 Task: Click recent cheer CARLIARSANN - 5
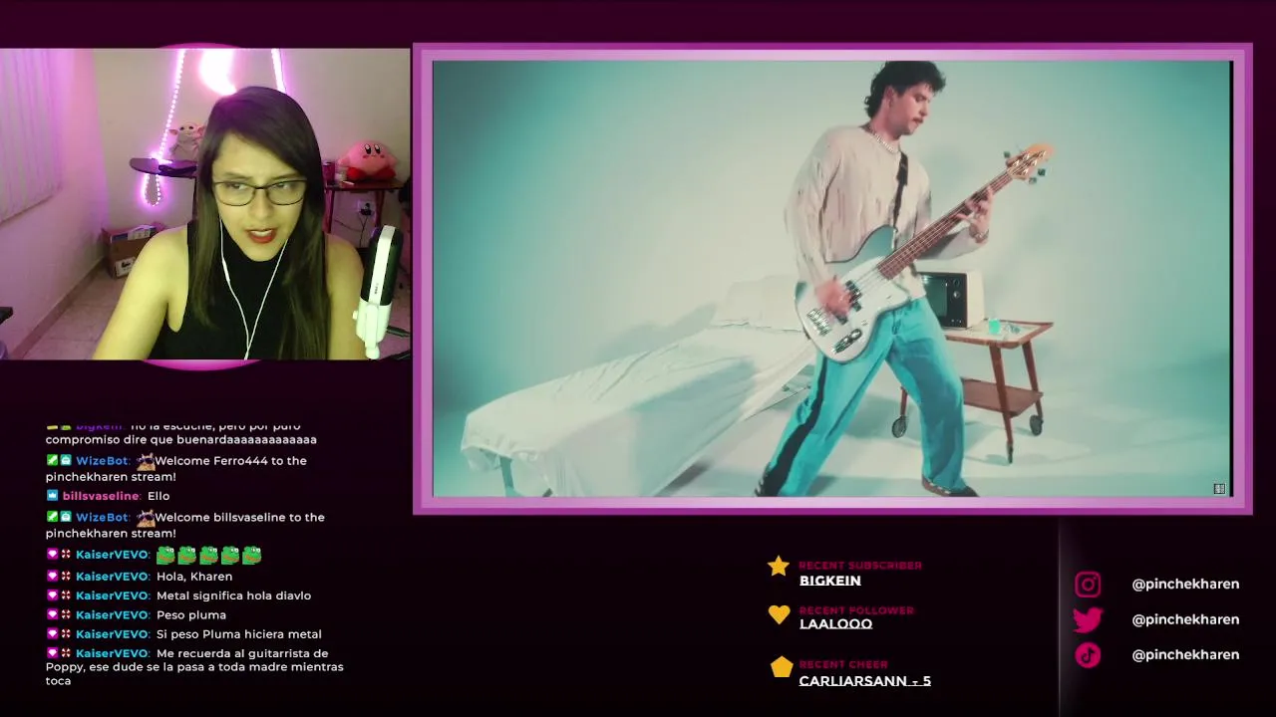point(864,681)
